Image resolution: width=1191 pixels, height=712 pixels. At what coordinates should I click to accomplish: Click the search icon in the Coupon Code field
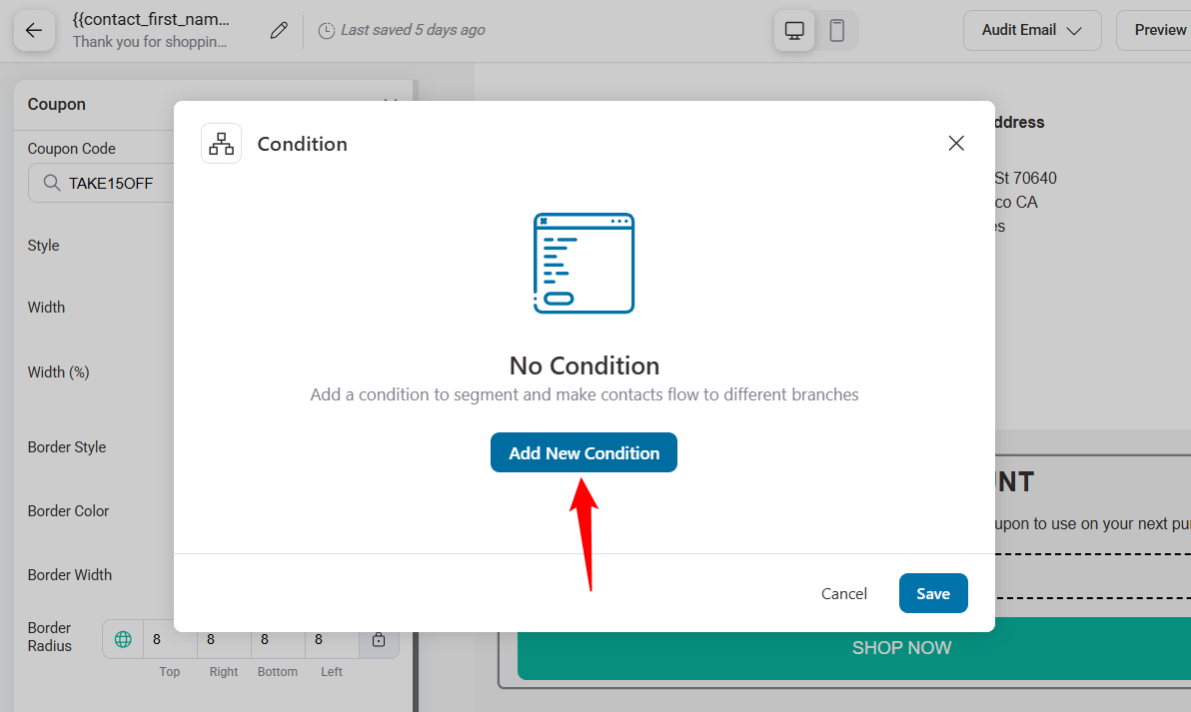click(x=51, y=183)
